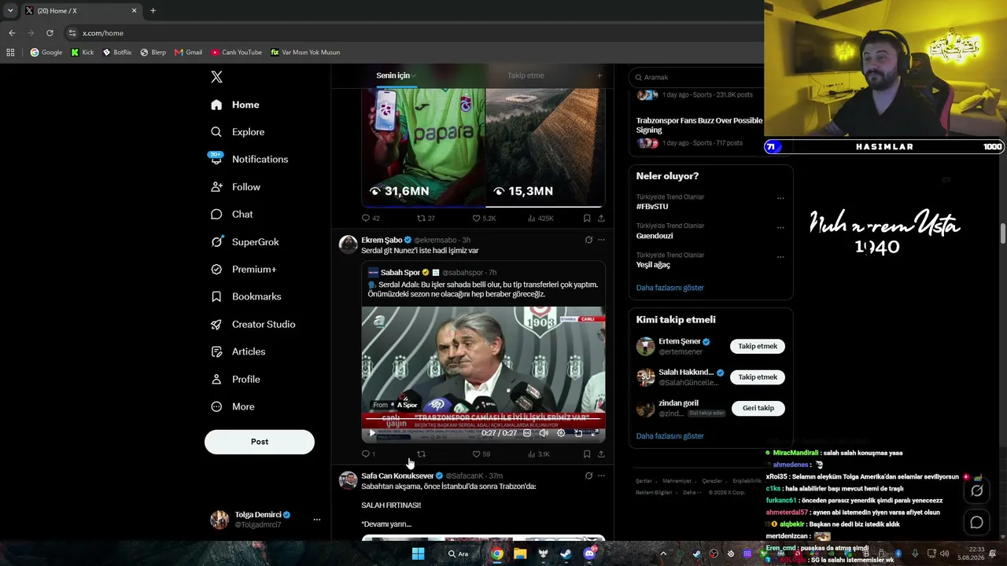1007x566 pixels.
Task: Like Ekrem Şabo's post
Action: tap(481, 454)
